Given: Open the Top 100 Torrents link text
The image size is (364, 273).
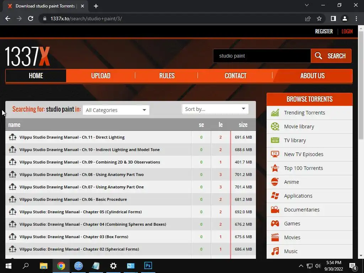Looking at the screenshot, I should point(304,168).
